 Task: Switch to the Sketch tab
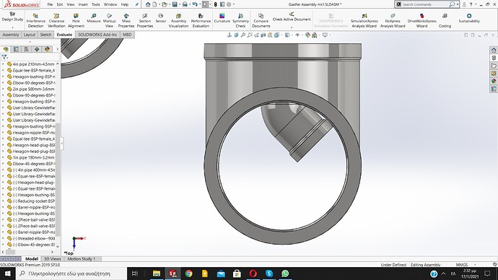(x=45, y=35)
